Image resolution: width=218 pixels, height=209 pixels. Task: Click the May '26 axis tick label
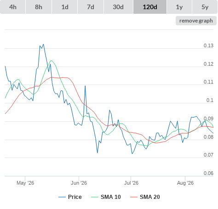tap(25, 183)
